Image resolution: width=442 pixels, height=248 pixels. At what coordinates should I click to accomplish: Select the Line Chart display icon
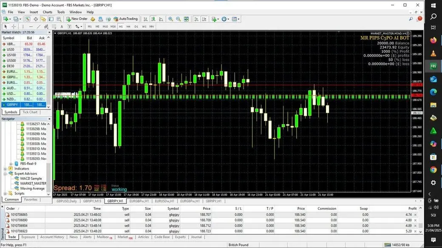point(161,19)
